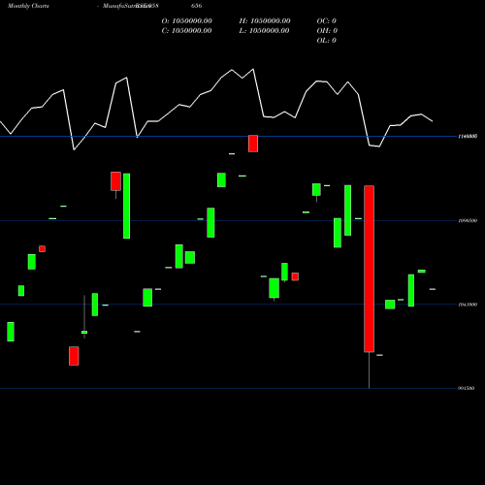Click the "OC: 0" readout
Image resolution: width=485 pixels, height=485 pixels.
pos(327,21)
